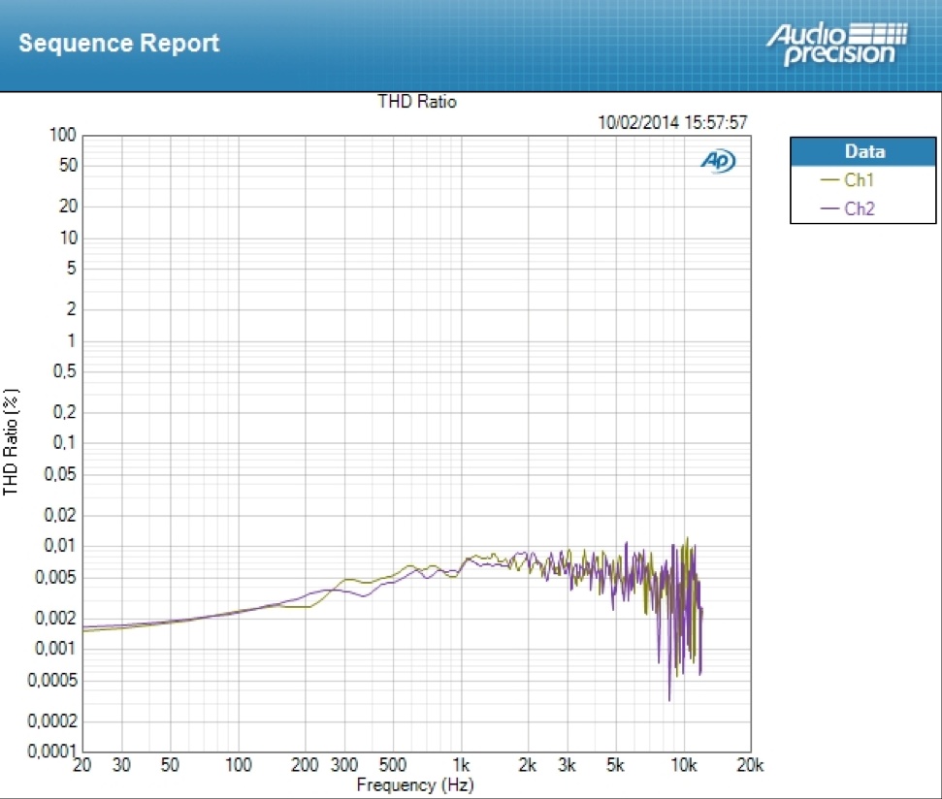This screenshot has height=799, width=942.
Task: Click the olive Ch1 line swatch in legend
Action: click(x=829, y=180)
